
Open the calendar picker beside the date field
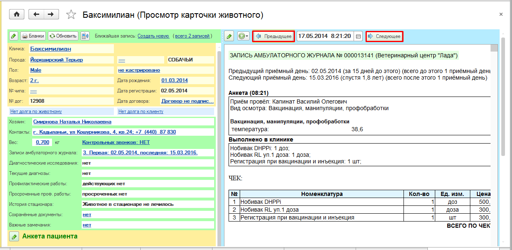358,36
